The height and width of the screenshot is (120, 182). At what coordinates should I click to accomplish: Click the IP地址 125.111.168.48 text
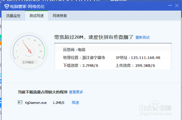point(138,58)
